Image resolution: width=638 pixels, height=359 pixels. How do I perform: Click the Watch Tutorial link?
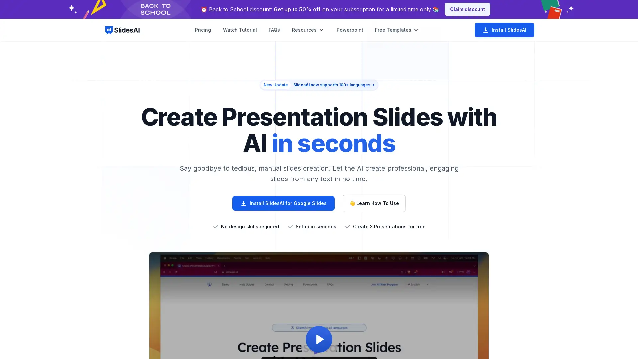point(240,29)
